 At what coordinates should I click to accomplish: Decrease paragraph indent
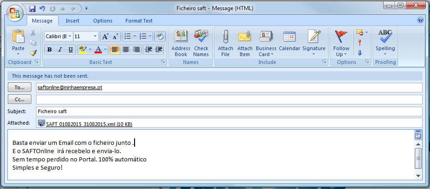(x=148, y=50)
